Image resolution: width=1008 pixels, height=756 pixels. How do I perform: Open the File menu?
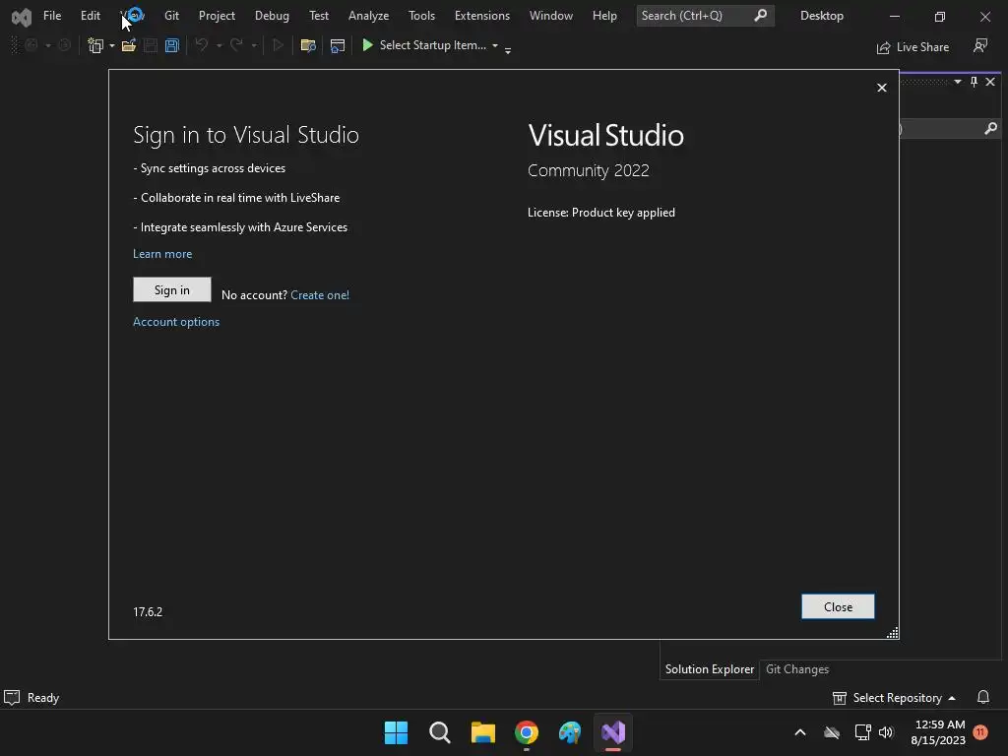coord(52,16)
